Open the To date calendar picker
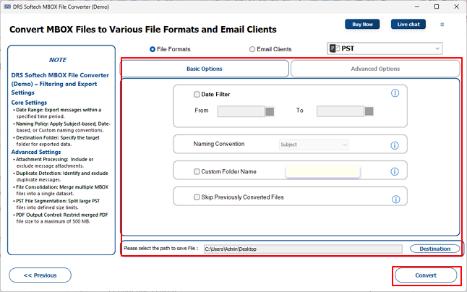The image size is (467, 292). [x=369, y=111]
